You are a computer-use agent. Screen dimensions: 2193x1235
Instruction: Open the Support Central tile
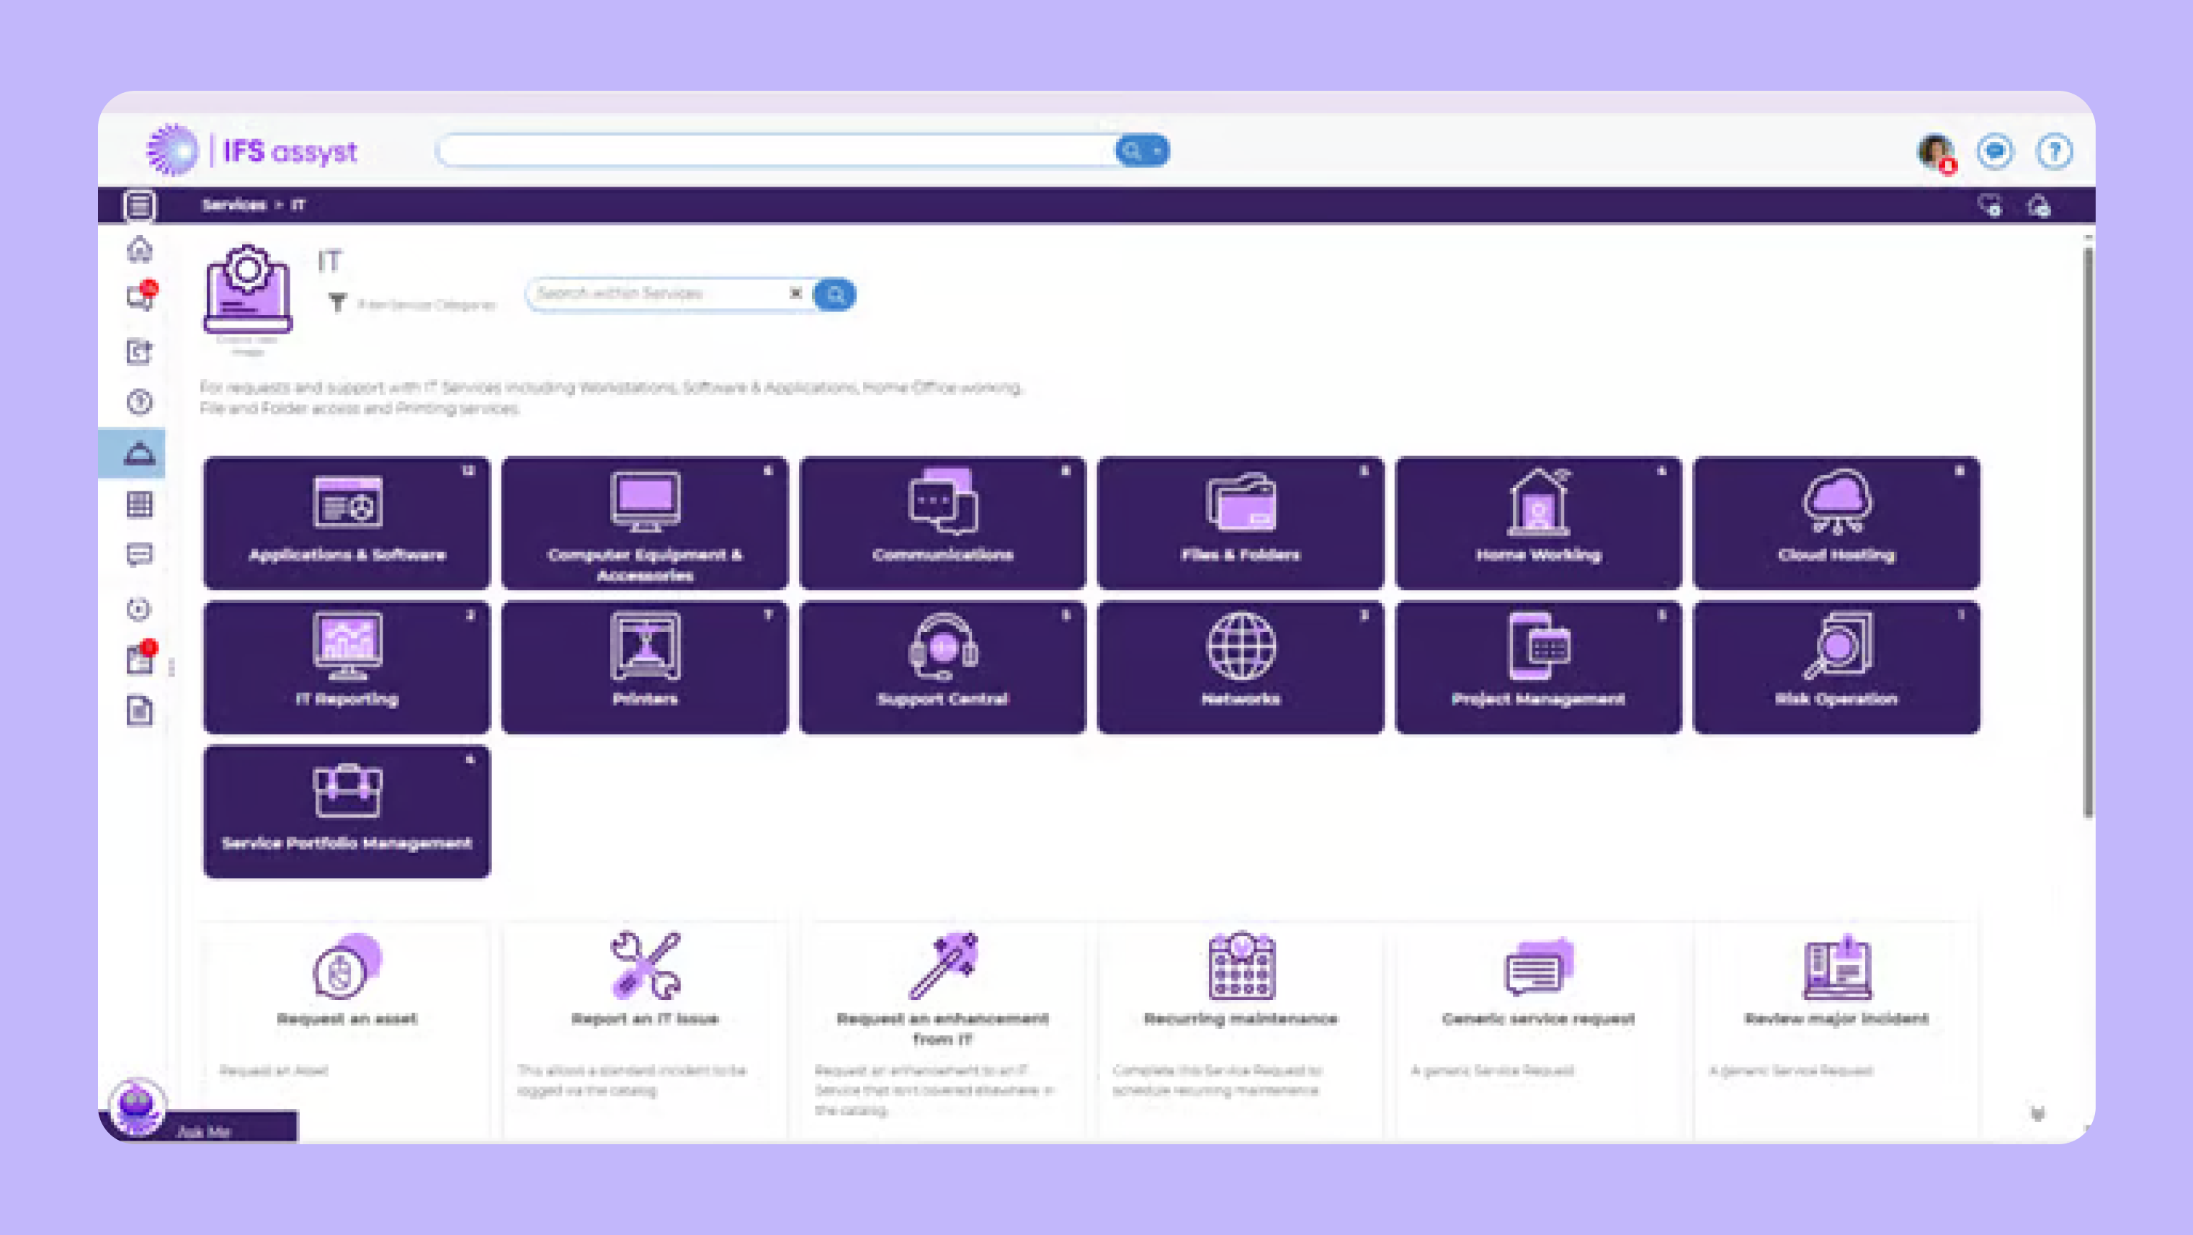[942, 667]
